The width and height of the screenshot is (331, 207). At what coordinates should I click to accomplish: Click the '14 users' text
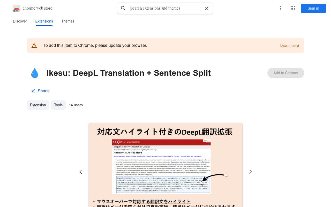[x=76, y=105]
